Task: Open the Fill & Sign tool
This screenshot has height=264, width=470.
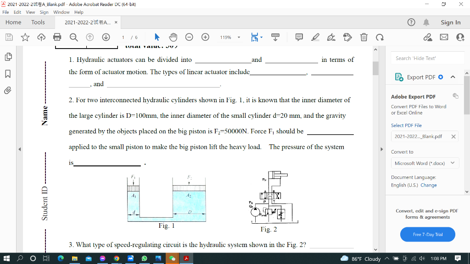Action: pyautogui.click(x=331, y=37)
